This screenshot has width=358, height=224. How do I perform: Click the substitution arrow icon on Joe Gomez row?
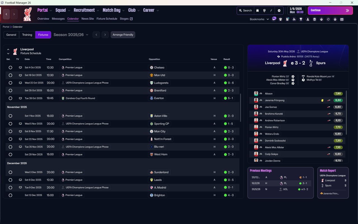click(329, 107)
